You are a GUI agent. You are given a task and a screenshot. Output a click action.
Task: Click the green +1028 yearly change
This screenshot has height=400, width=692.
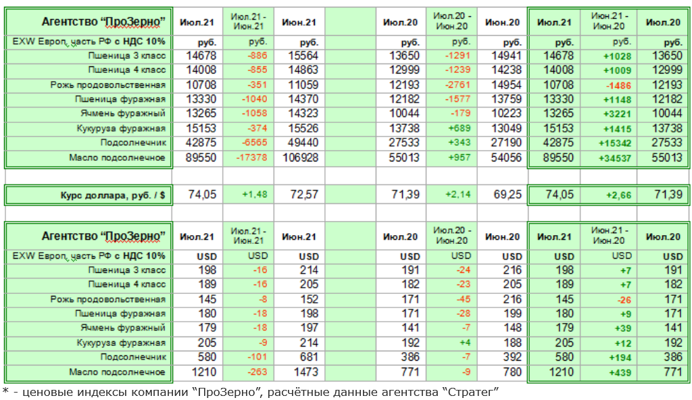[x=618, y=57]
